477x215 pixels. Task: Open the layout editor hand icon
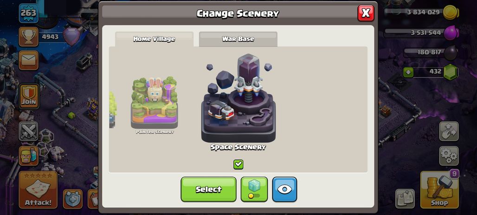click(x=449, y=131)
